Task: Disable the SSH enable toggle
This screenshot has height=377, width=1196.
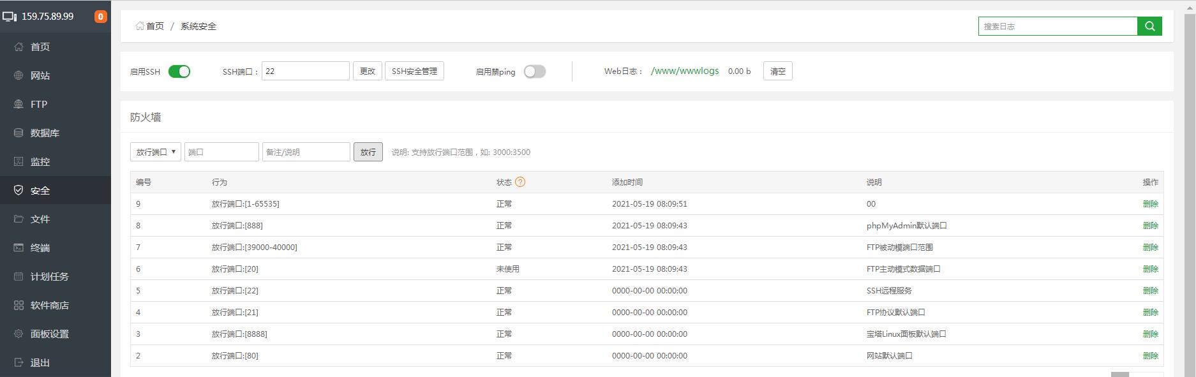Action: pos(179,71)
